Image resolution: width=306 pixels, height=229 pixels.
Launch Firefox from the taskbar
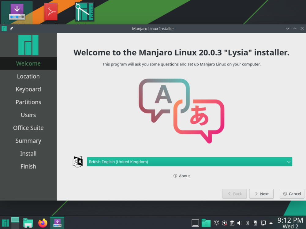click(x=43, y=223)
